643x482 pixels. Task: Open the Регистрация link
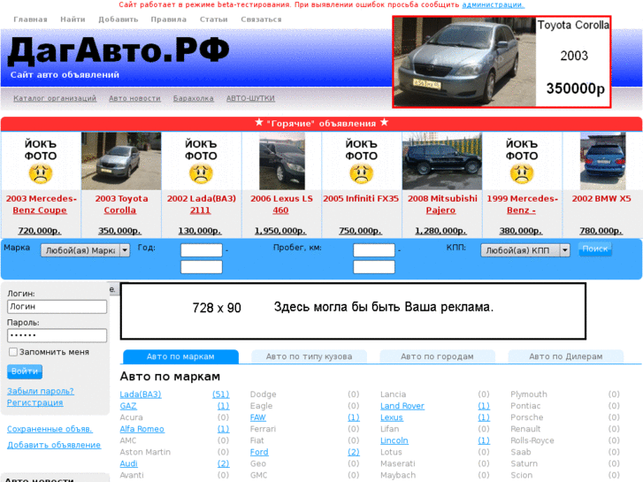pyautogui.click(x=34, y=402)
